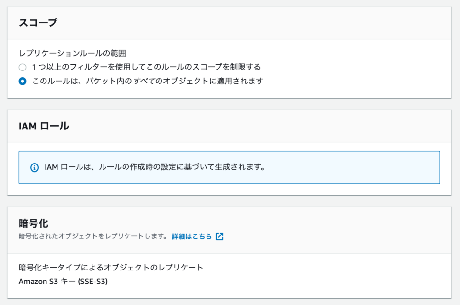460x305 pixels.
Task: Click the label text 'バケット内のすべてのオブジェクトに適用されます'
Action: point(174,81)
